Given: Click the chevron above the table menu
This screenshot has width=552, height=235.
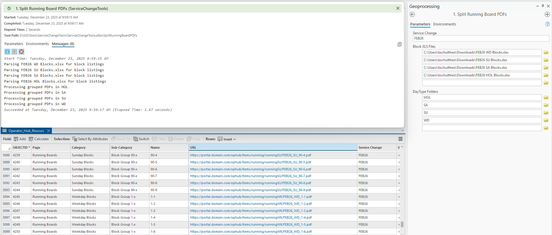Looking at the screenshot, I should coord(403,131).
